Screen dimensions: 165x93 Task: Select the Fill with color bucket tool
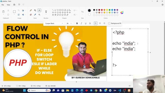(35, 10)
